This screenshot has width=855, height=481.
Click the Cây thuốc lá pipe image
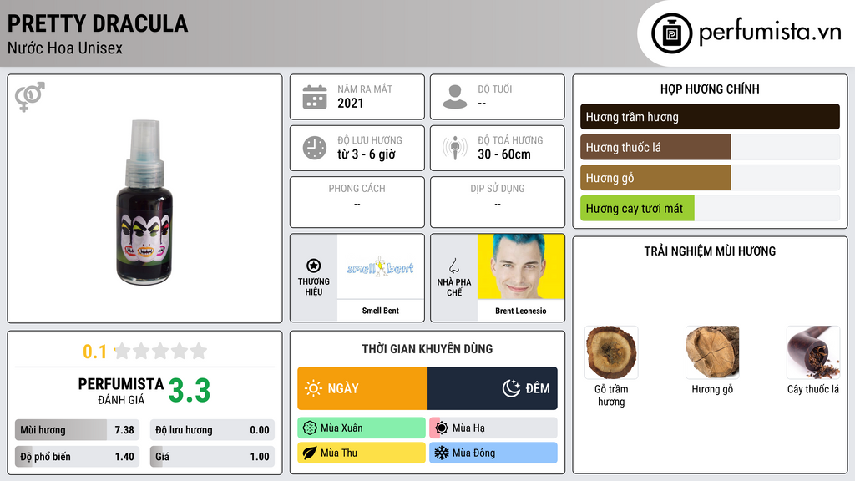coord(813,352)
